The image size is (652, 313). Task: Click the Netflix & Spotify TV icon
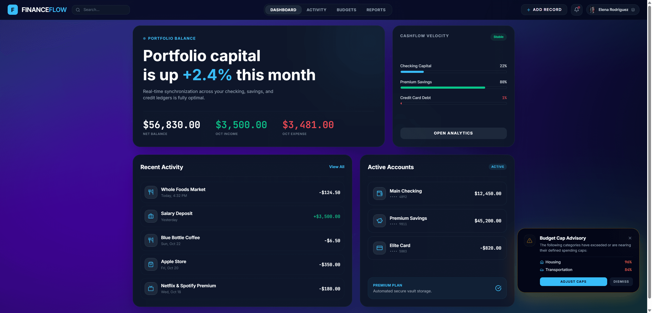click(x=151, y=289)
